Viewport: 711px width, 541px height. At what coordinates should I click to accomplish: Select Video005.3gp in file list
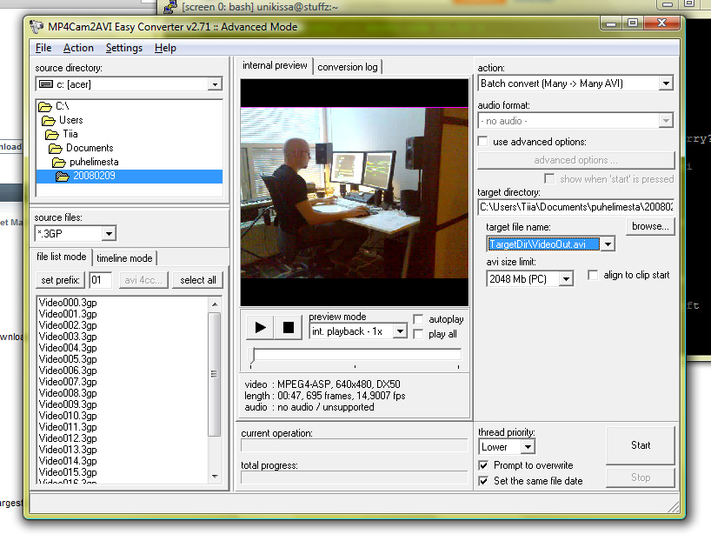click(x=68, y=359)
